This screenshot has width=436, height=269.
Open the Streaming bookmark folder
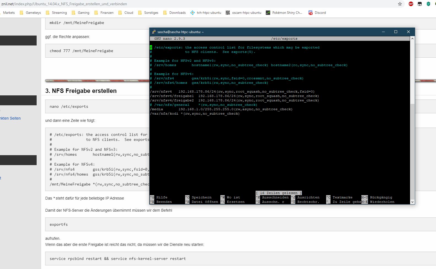[x=56, y=13]
